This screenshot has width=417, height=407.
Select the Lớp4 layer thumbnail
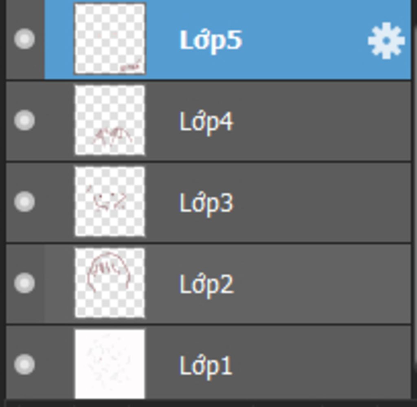110,121
